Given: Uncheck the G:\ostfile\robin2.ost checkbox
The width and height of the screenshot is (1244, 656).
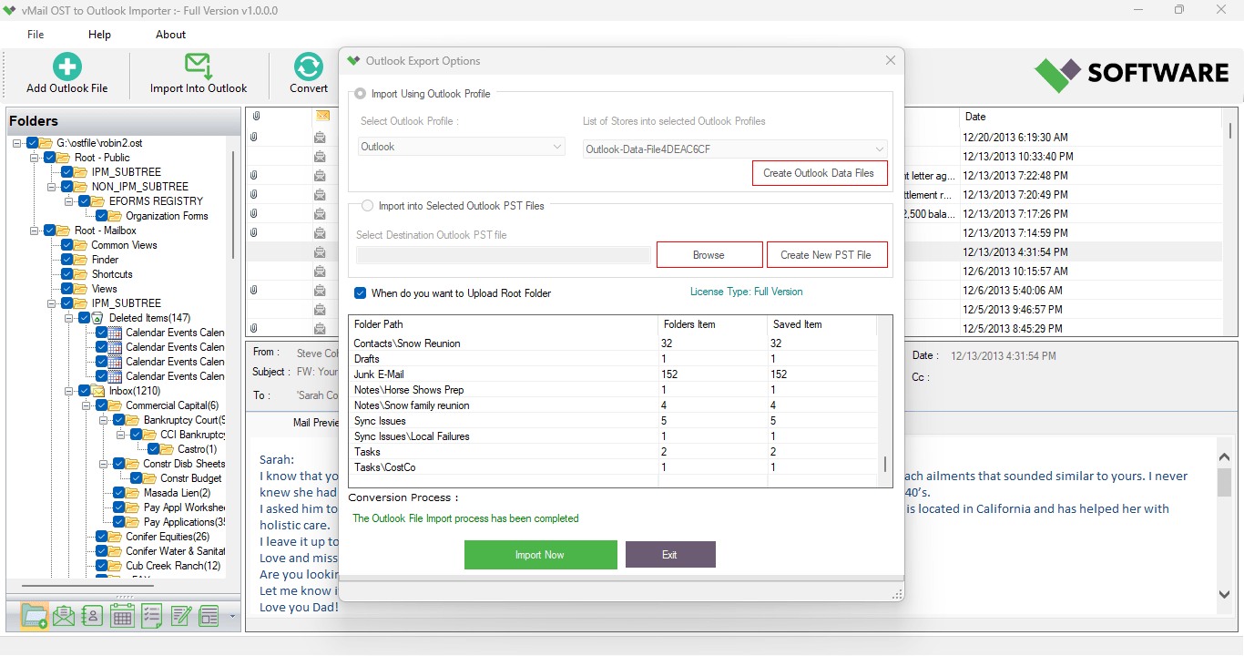Looking at the screenshot, I should [33, 143].
